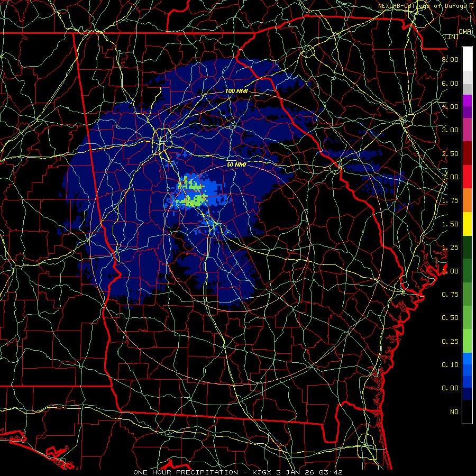Select the 3.00 legend label
476x476 pixels.
pyautogui.click(x=450, y=130)
